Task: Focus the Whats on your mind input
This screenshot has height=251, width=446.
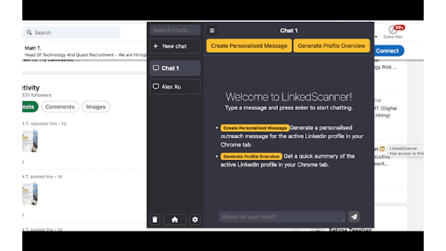Action: point(281,217)
